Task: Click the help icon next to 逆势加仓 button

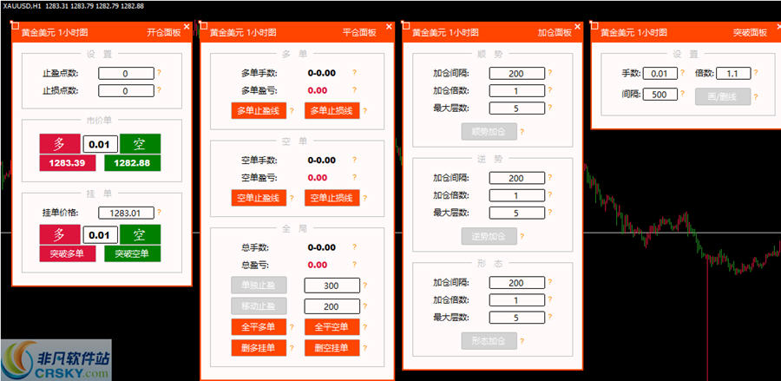Action: (522, 237)
